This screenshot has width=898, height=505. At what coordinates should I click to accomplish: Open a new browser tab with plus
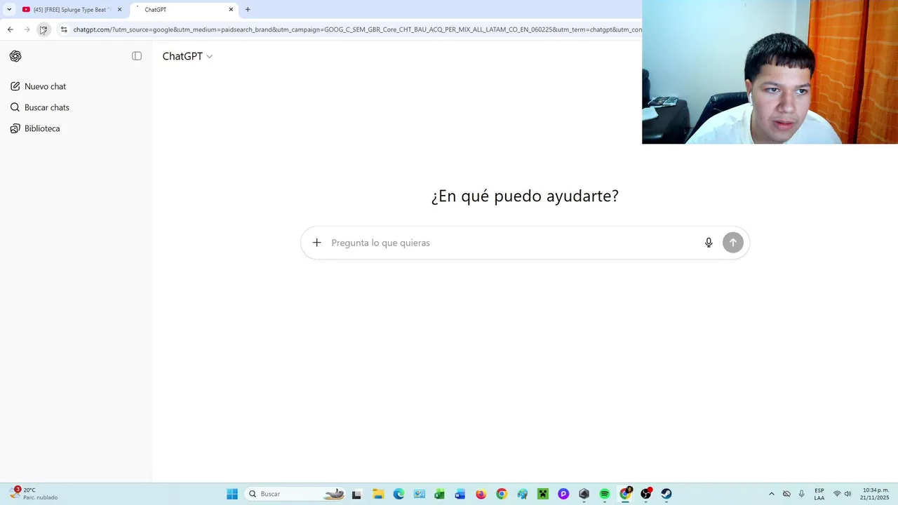(x=248, y=10)
